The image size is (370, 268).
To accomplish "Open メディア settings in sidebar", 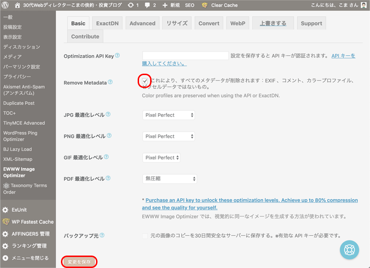I will (x=12, y=57).
